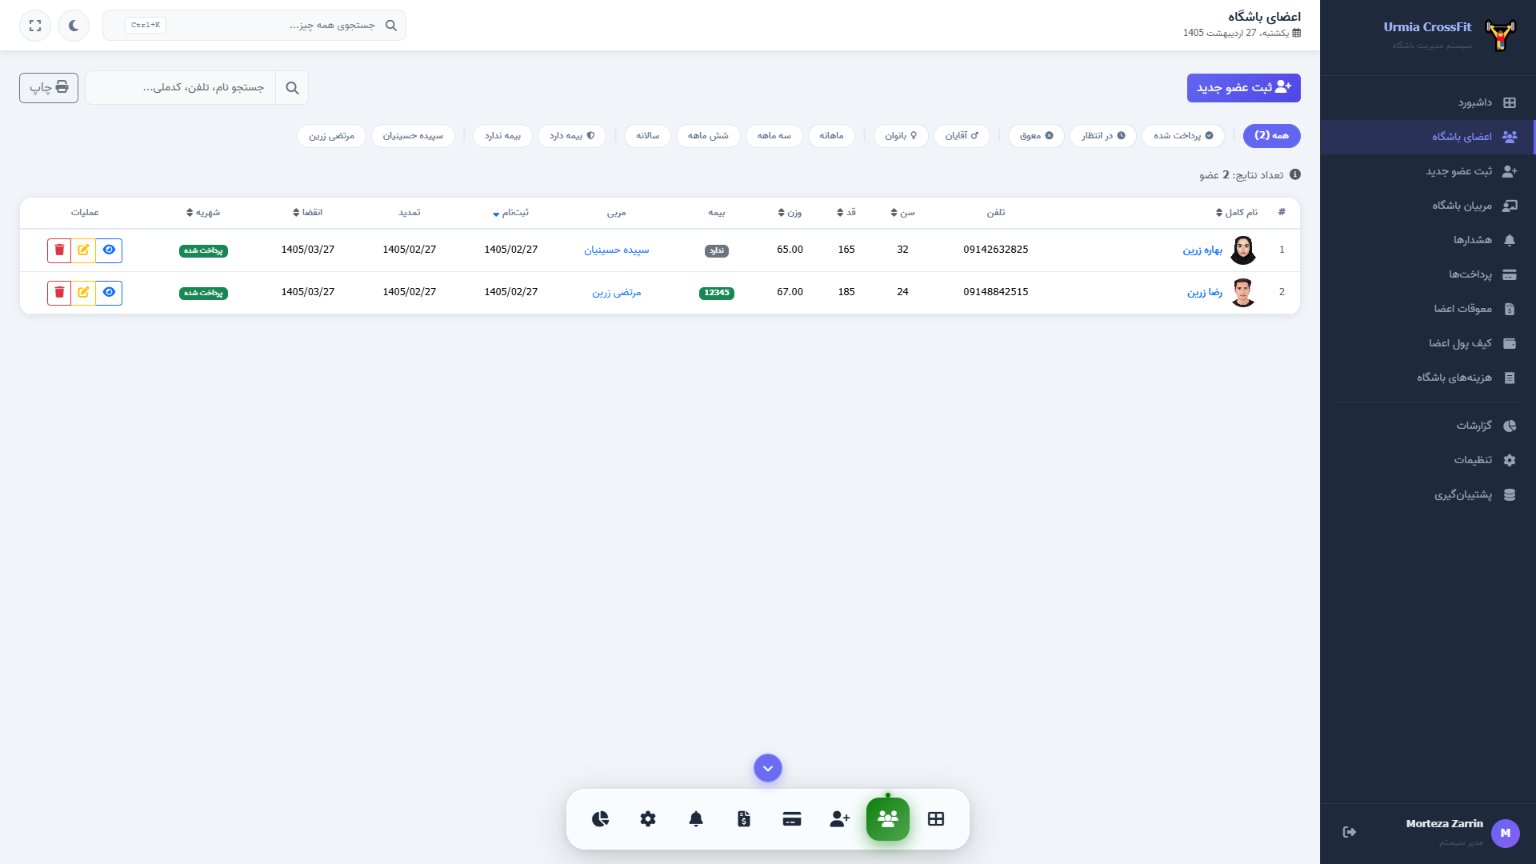1536x864 pixels.
Task: Click the fullscreen icon in top bar
Action: (x=35, y=26)
